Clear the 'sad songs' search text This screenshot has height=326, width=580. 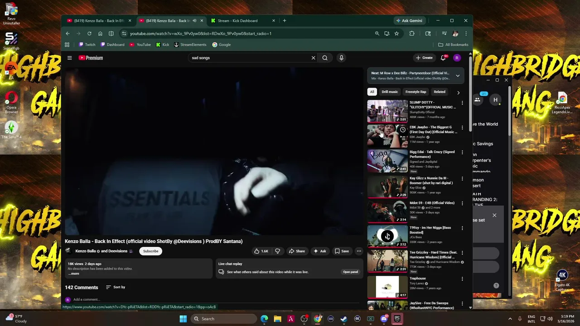[313, 58]
